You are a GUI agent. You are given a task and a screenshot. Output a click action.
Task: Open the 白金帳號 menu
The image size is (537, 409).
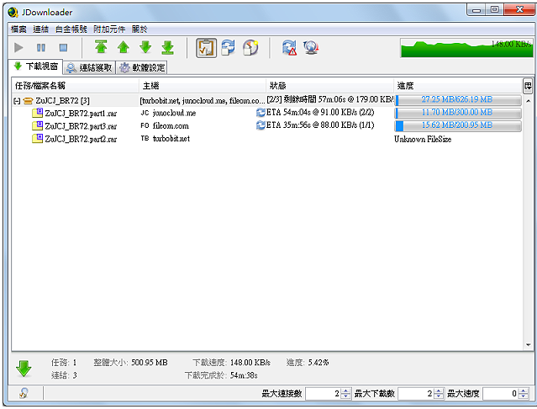[71, 29]
